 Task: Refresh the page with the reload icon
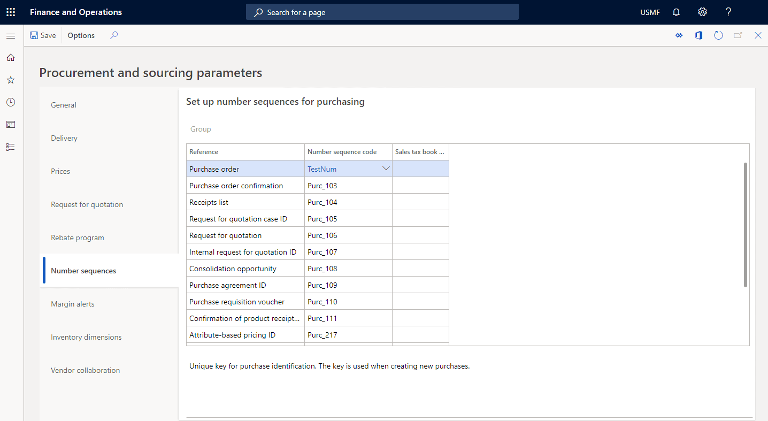[x=718, y=35]
